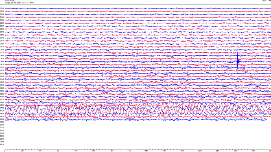Click the large blue seismic spike near 26m
The image size is (271, 152).
click(x=237, y=62)
